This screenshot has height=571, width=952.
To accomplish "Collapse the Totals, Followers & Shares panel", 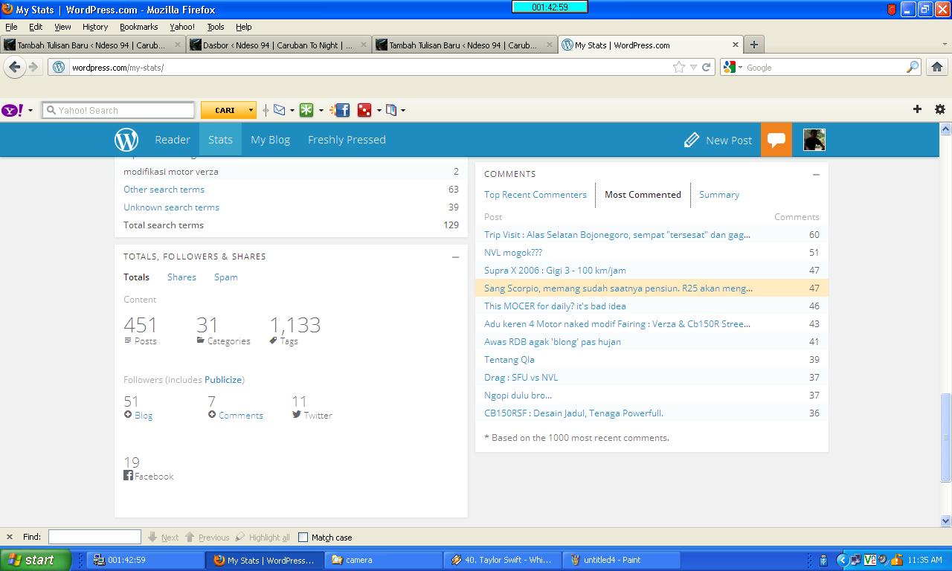I will tap(455, 257).
